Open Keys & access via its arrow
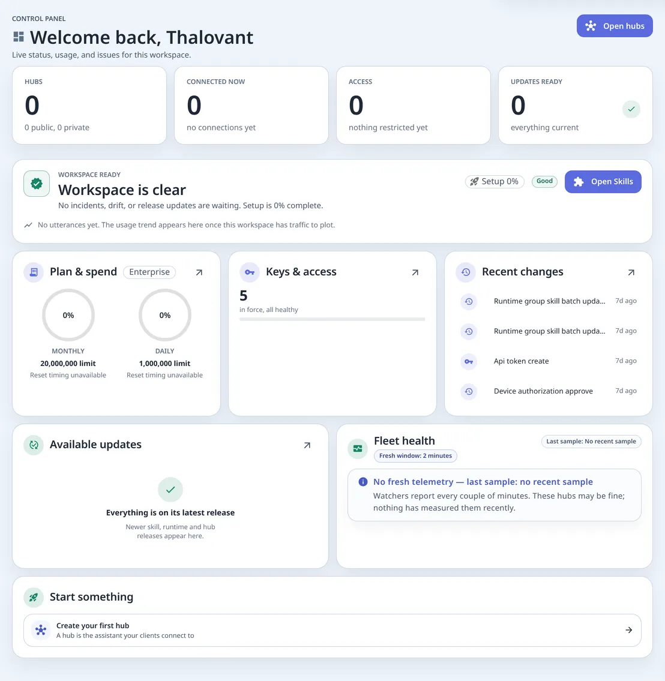 click(415, 272)
